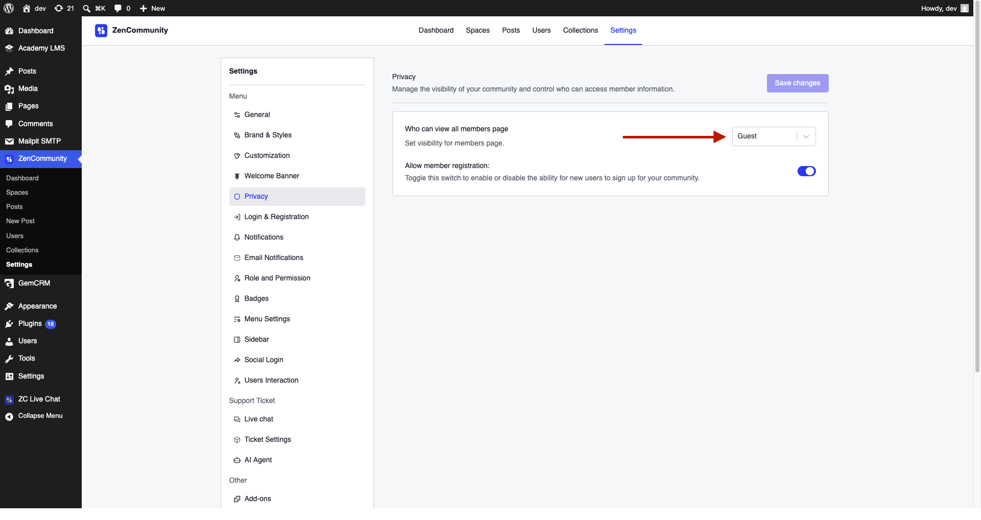
Task: Click the Welcome Banner icon
Action: 237,176
